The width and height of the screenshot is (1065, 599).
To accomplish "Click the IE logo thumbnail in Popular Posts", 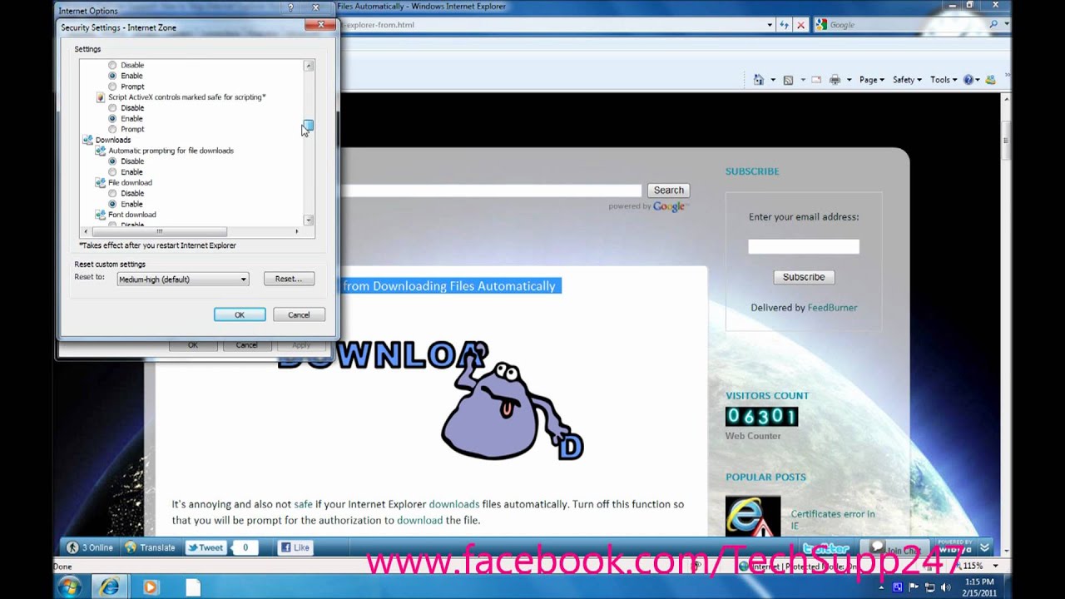I will point(752,517).
